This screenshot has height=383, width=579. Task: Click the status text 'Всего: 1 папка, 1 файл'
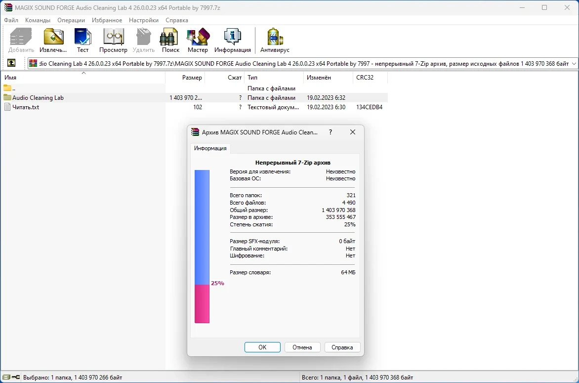pyautogui.click(x=332, y=378)
